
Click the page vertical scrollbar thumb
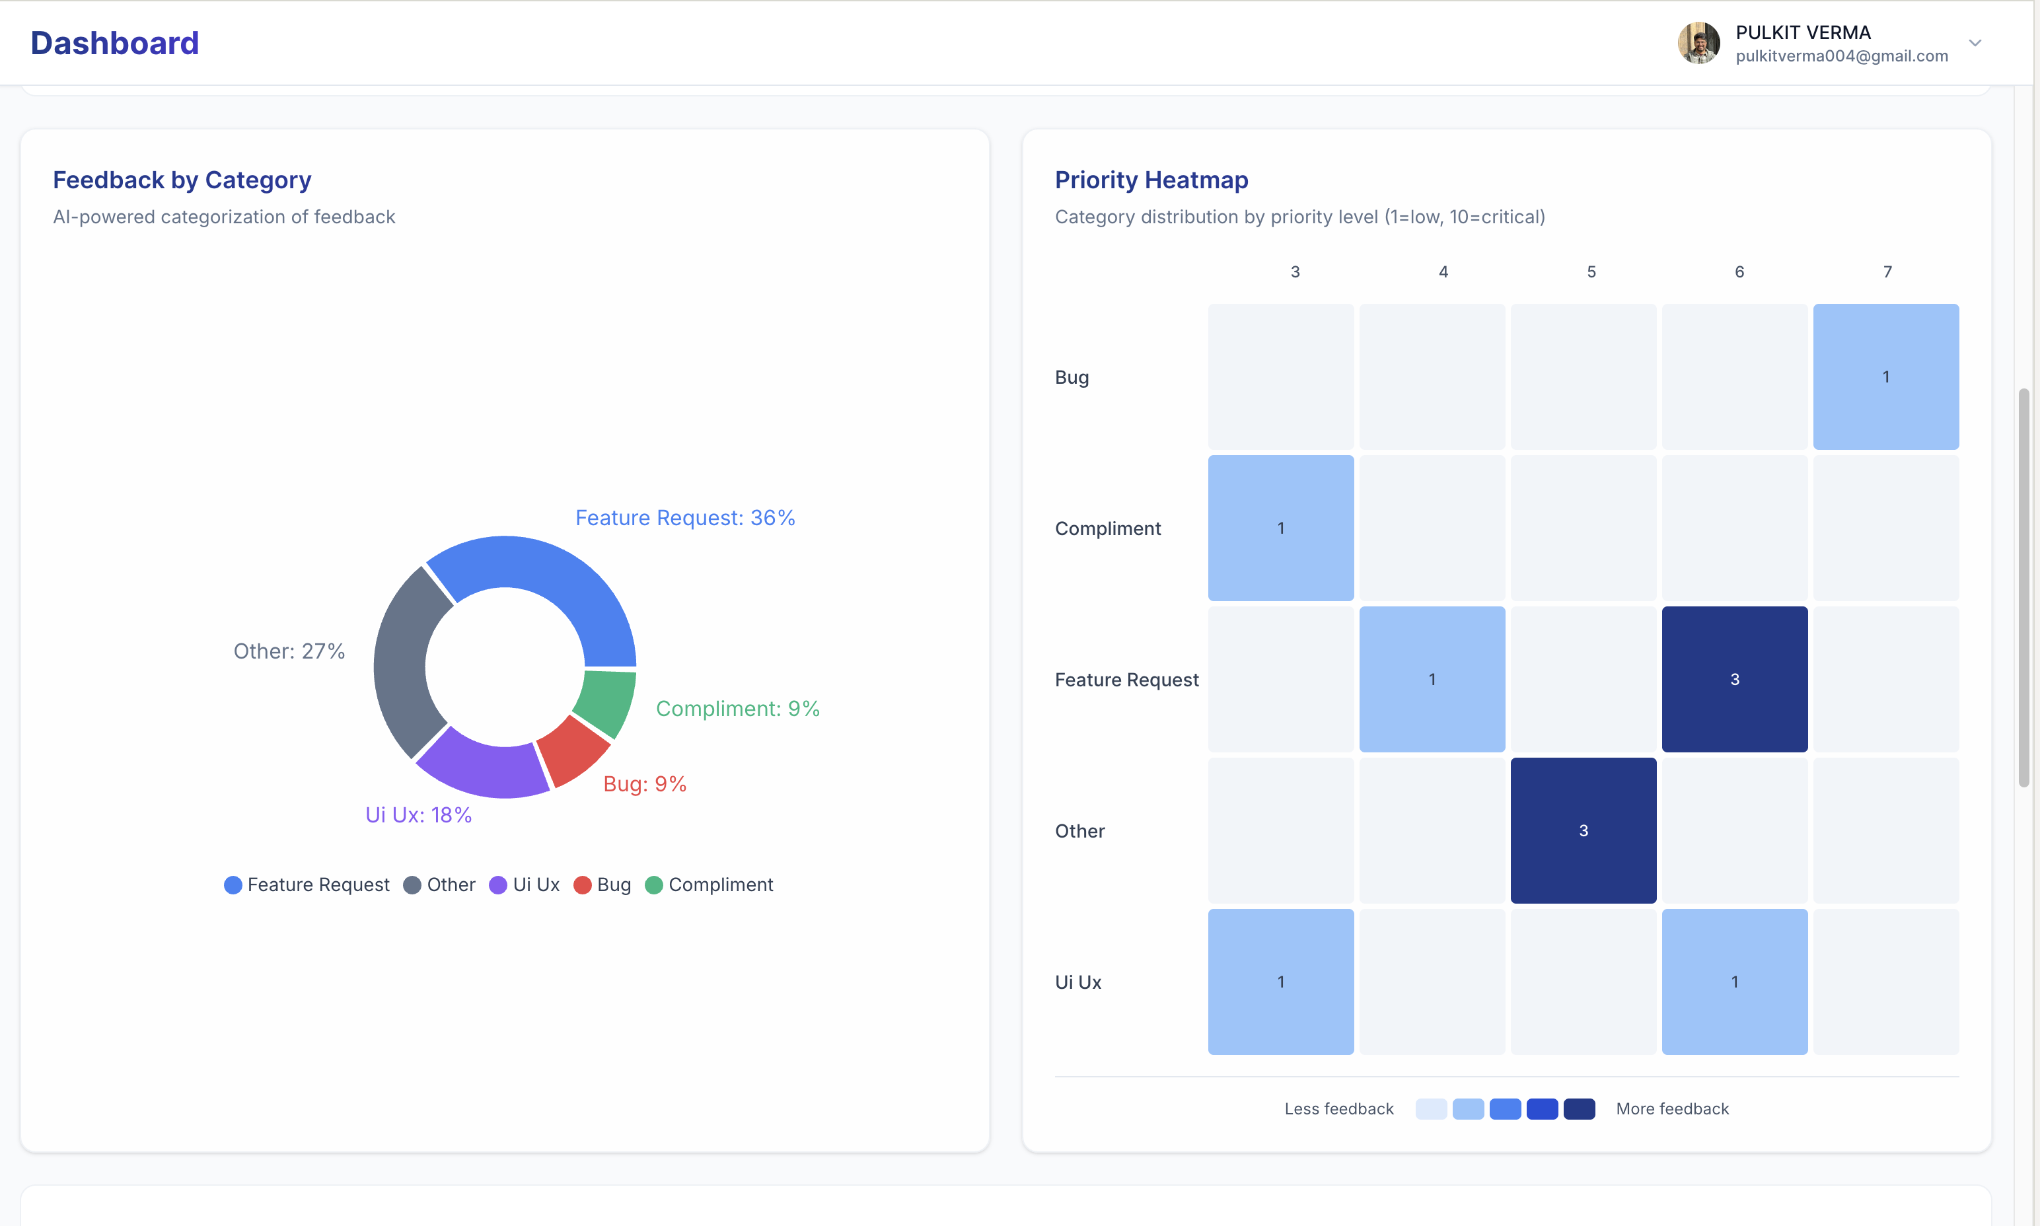tap(2023, 587)
